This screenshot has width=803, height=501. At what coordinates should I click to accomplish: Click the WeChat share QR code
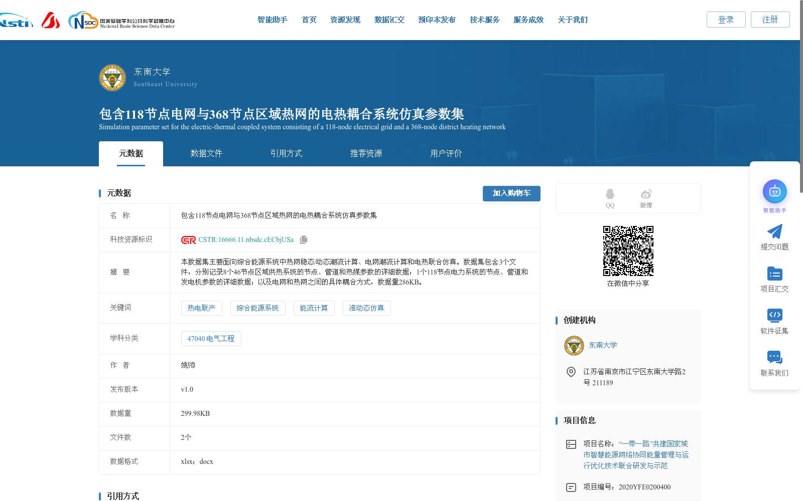pyautogui.click(x=628, y=251)
